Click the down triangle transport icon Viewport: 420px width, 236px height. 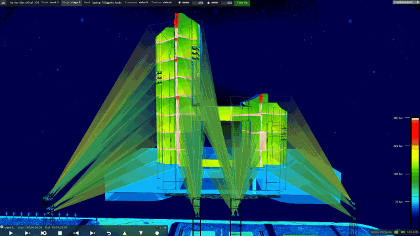click(141, 233)
